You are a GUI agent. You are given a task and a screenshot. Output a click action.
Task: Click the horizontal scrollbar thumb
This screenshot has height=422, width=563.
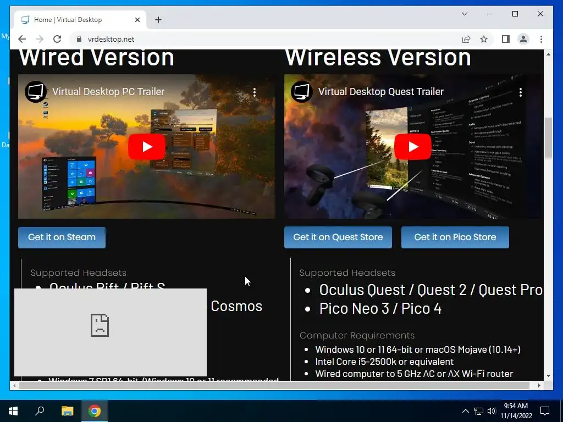[x=274, y=385]
